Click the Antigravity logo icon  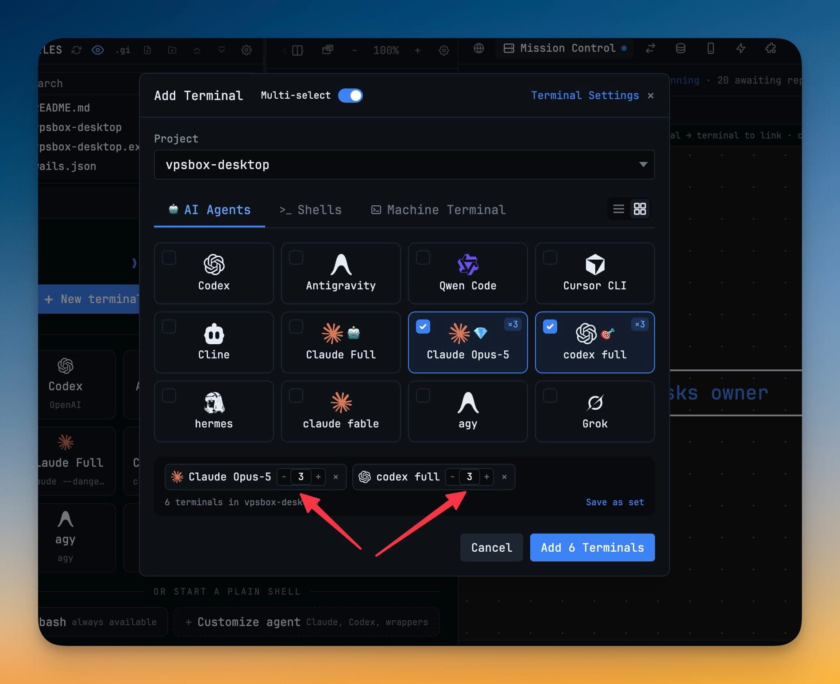point(341,265)
